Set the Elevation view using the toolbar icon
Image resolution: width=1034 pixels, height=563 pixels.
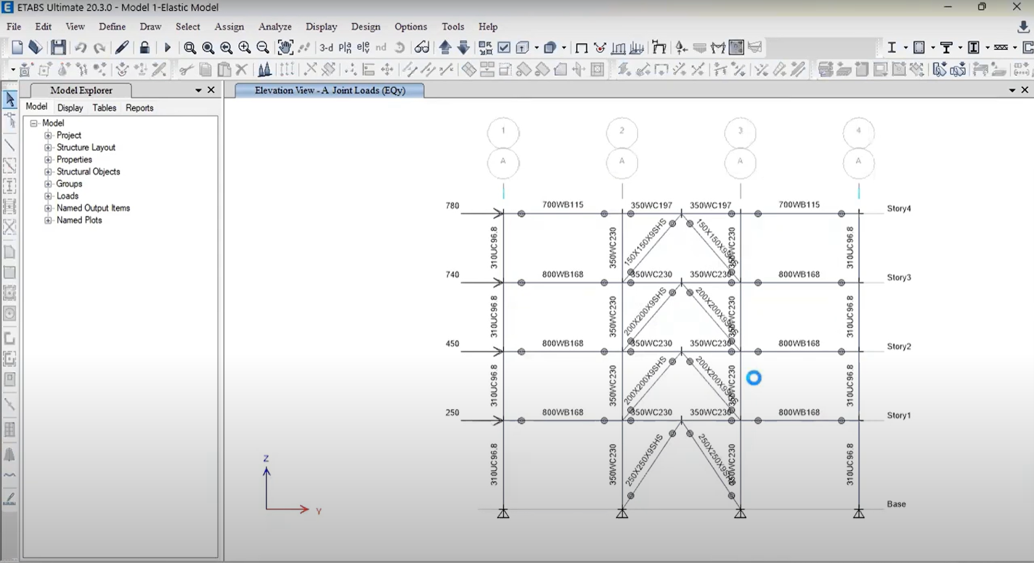[364, 47]
